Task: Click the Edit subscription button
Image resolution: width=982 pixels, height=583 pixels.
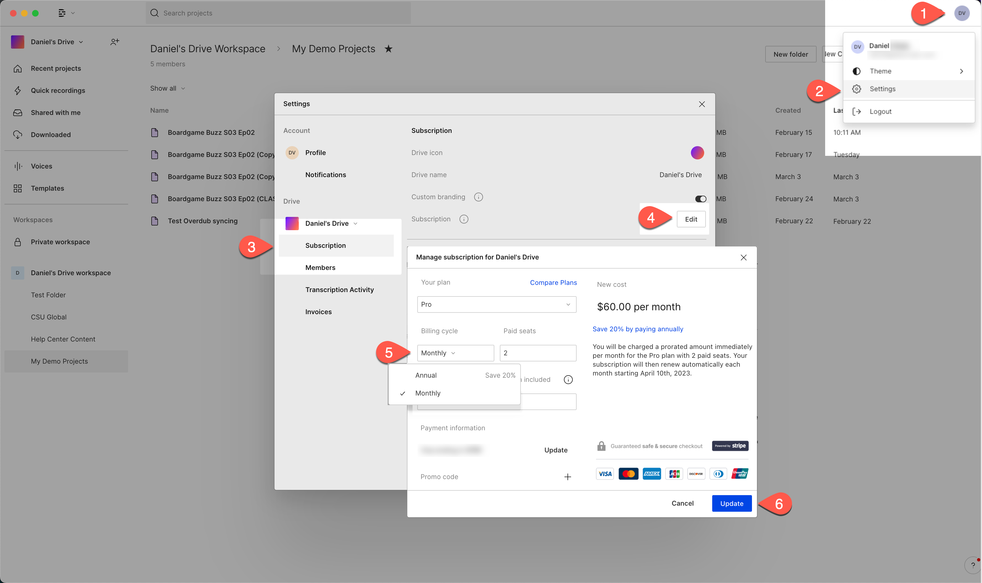Action: [691, 219]
